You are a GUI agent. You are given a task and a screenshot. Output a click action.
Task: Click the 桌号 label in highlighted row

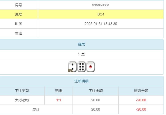(19, 14)
